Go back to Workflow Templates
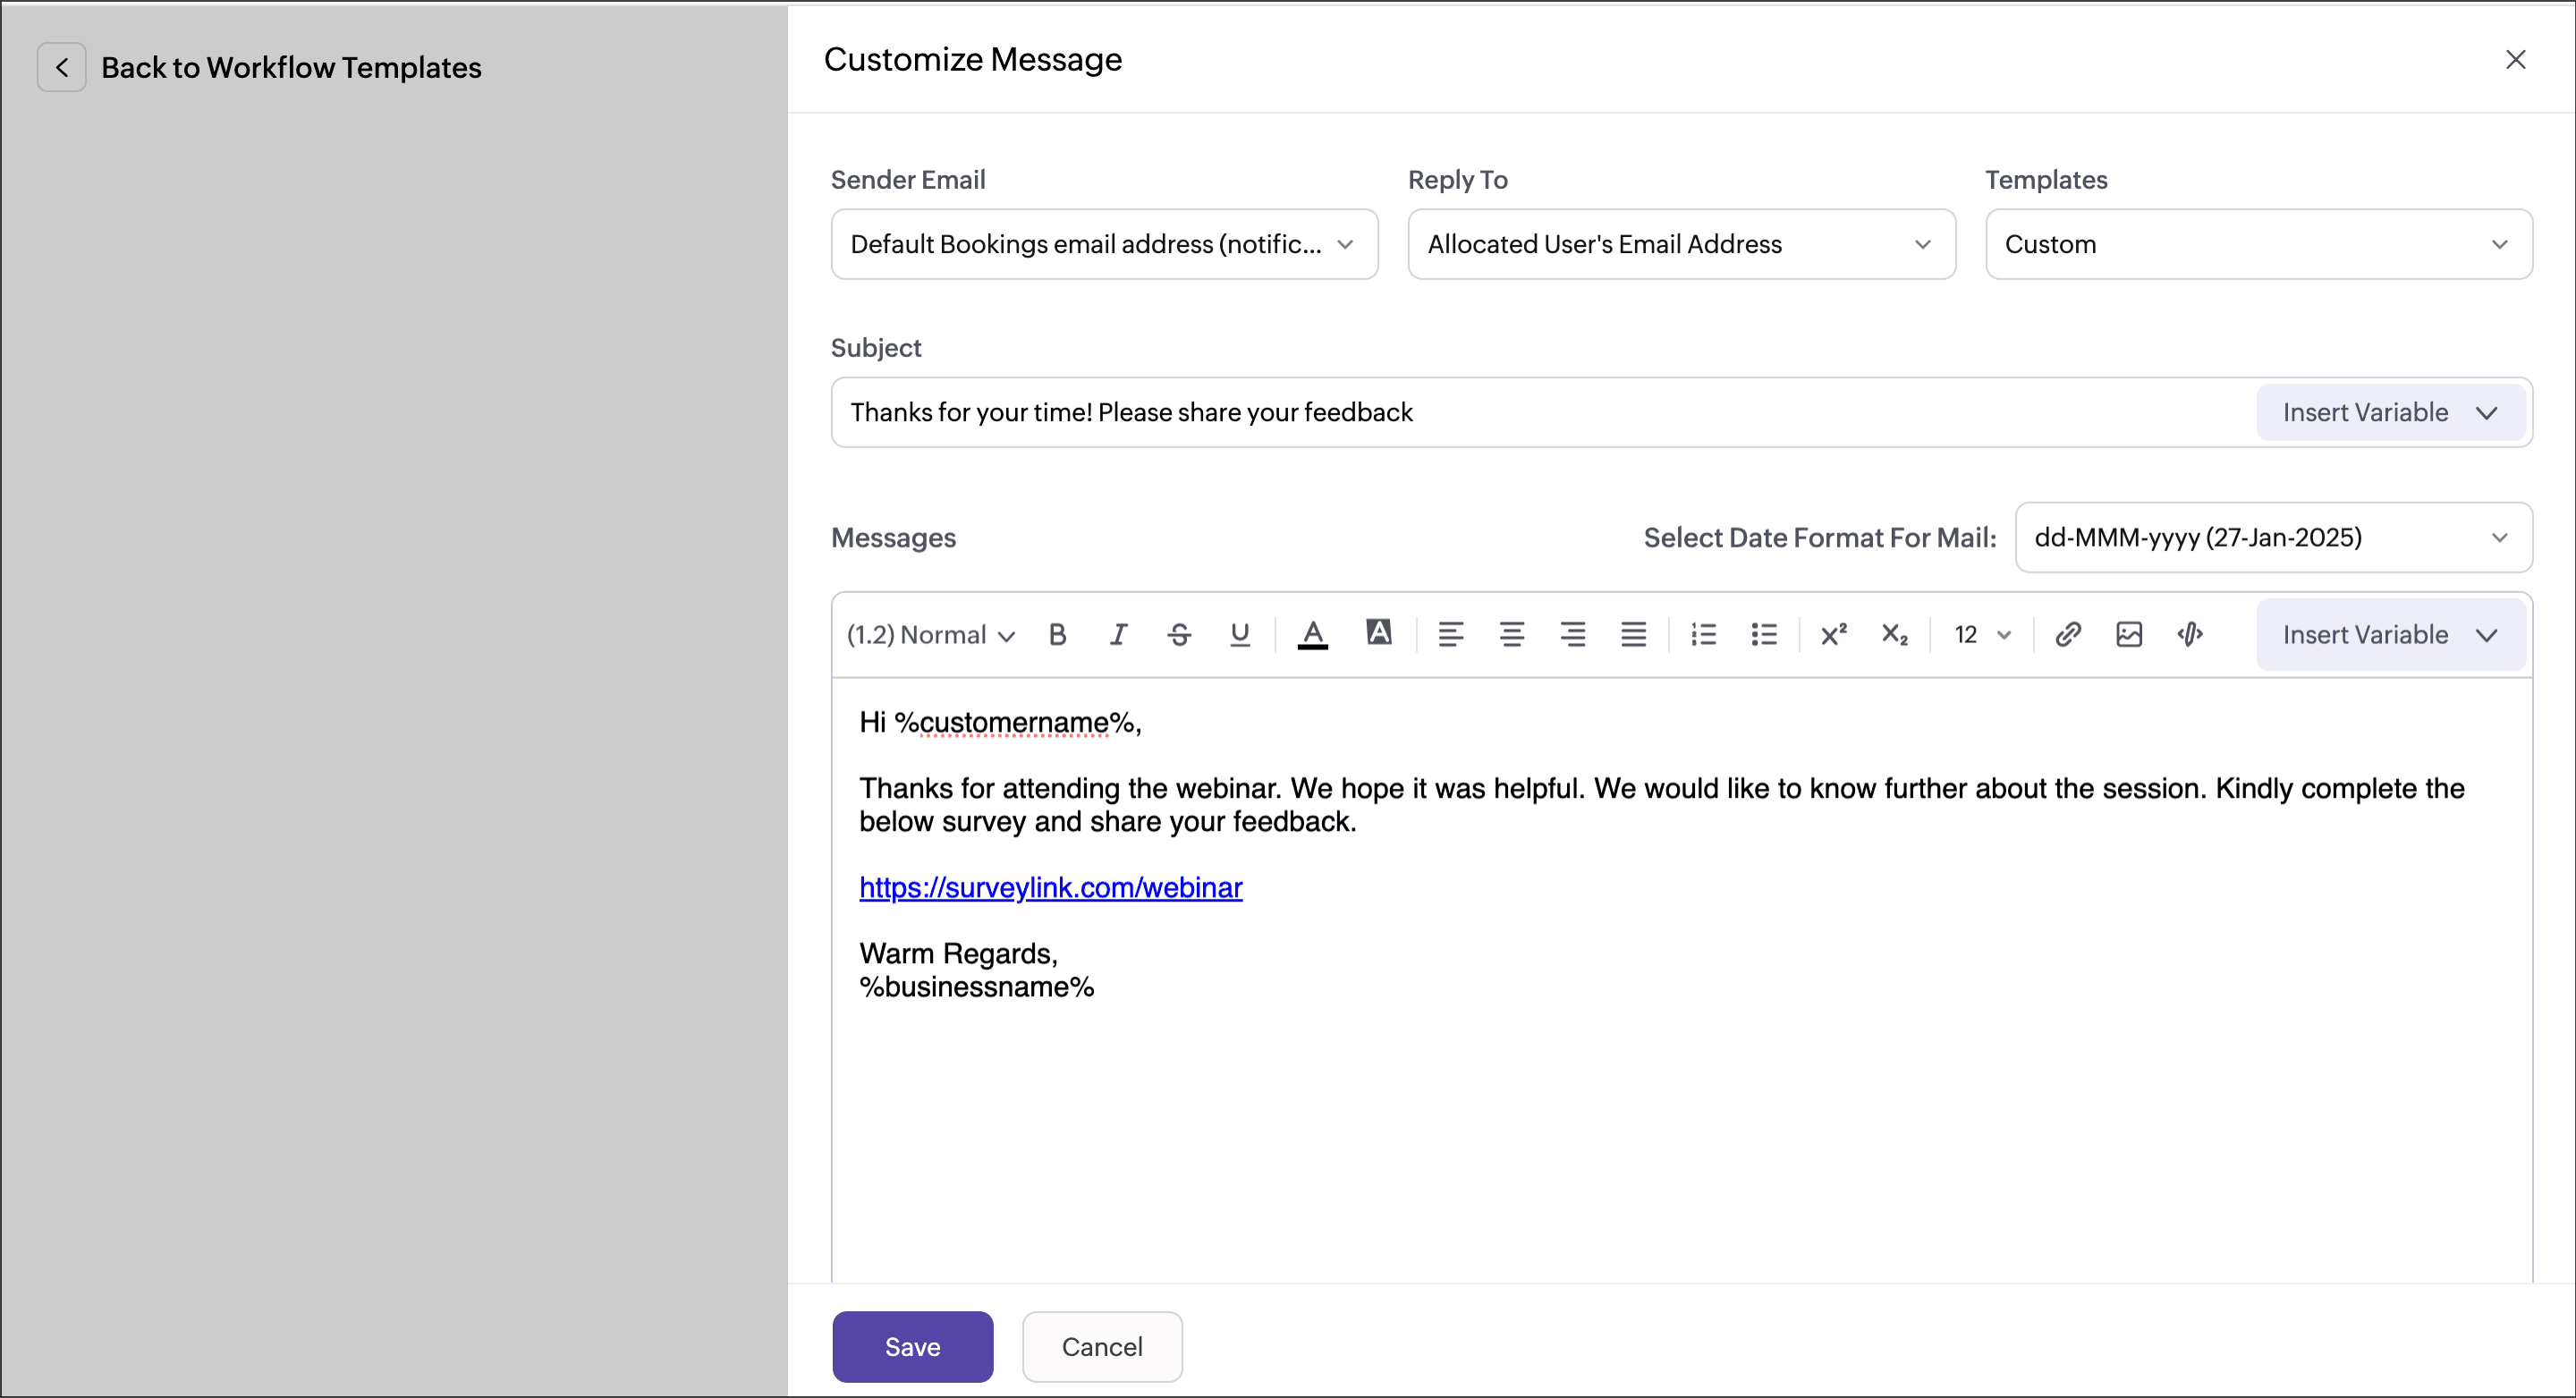 (61, 67)
